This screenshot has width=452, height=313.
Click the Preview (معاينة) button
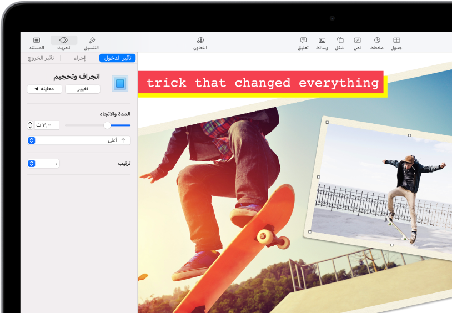point(44,89)
